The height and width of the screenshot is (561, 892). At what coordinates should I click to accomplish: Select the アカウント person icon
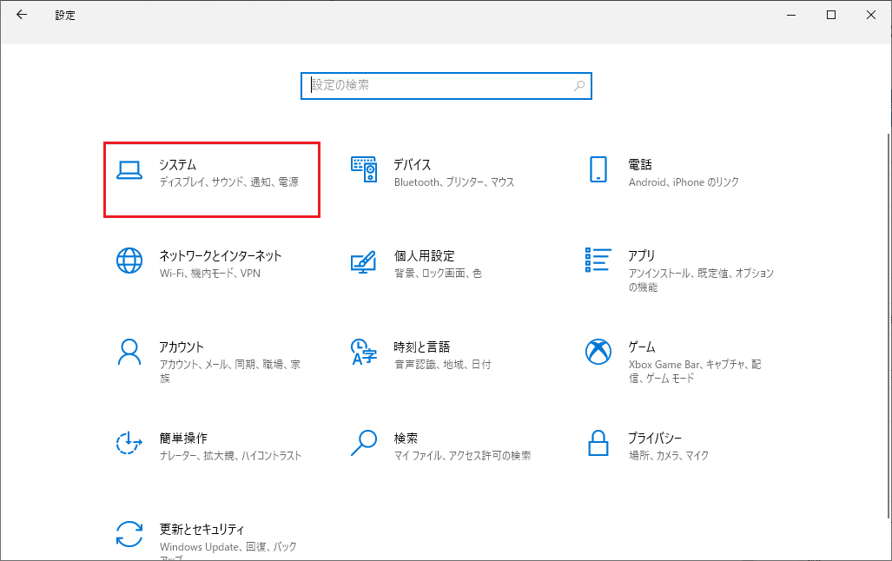click(129, 352)
